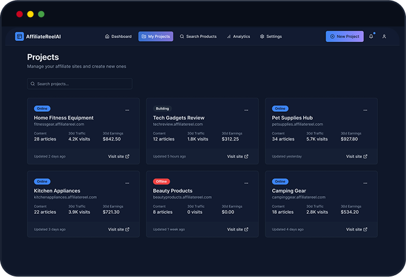406x277 pixels.
Task: Open the Settings nav item
Action: 270,36
